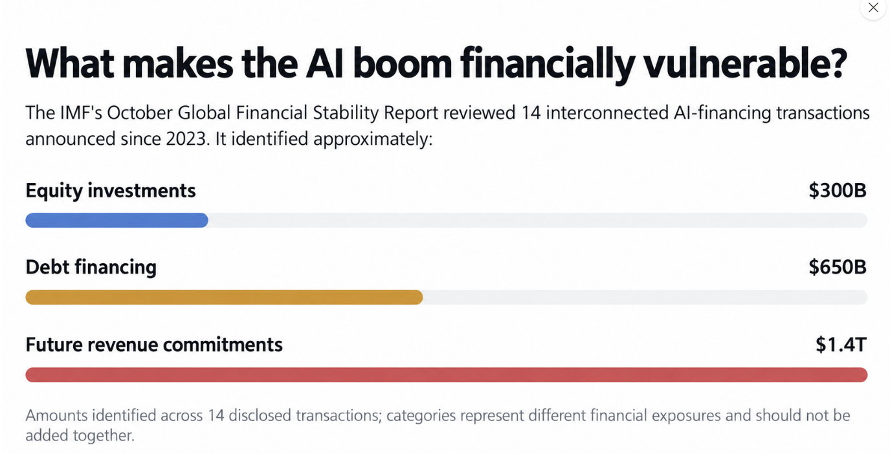Click the $650B value
This screenshot has width=890, height=454.
click(838, 267)
